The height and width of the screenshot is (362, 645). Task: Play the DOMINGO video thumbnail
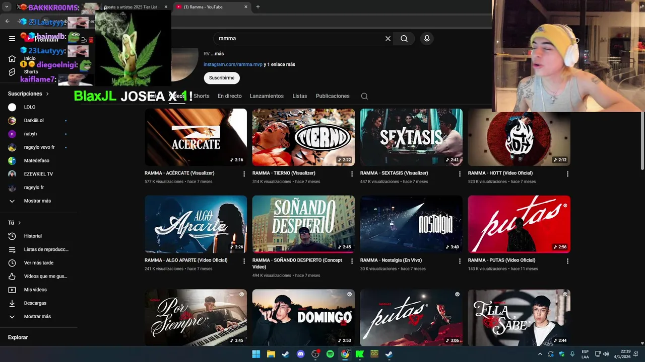pyautogui.click(x=303, y=317)
